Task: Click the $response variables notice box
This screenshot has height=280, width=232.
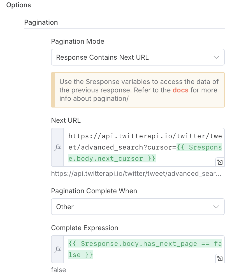Action: click(x=138, y=90)
